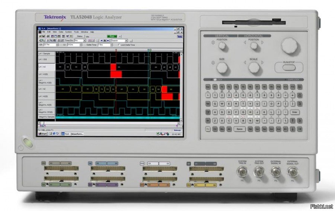Expand the Search combo box dropdown
The image size is (335, 211).
[x=126, y=40]
